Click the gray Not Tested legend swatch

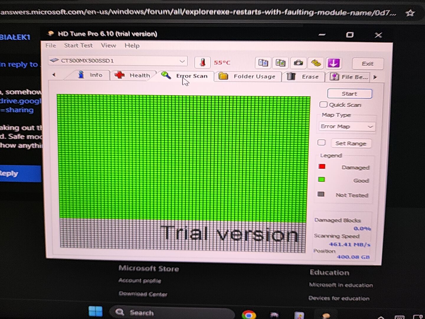(321, 194)
